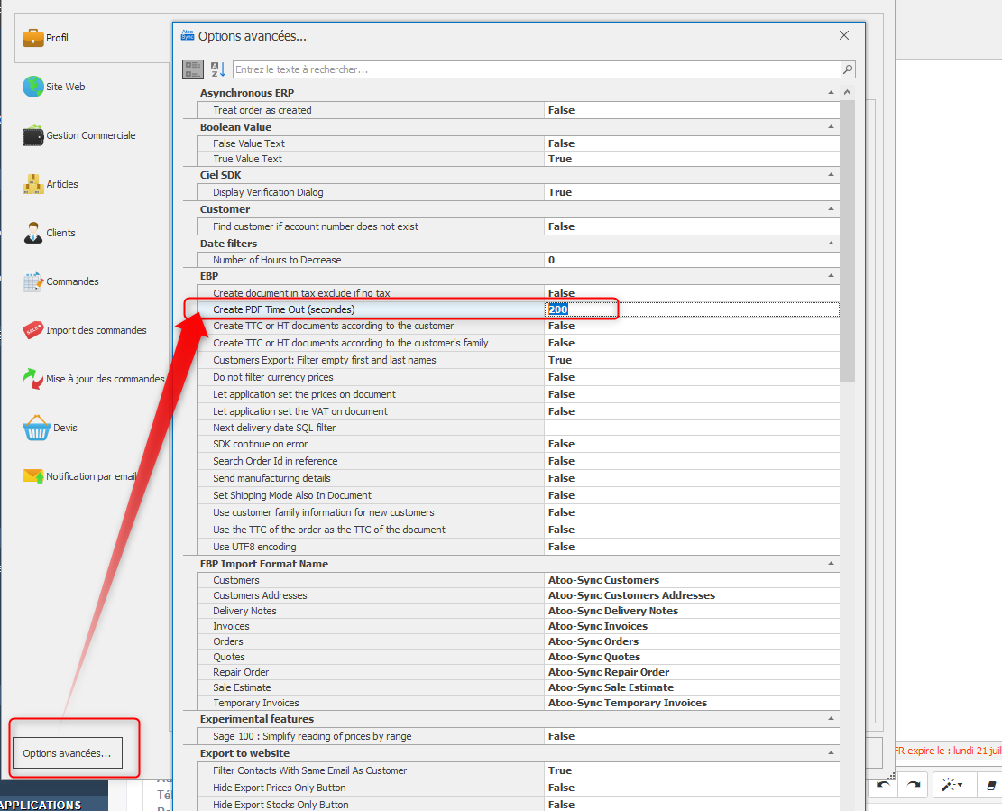
Task: Select Send manufacturing details row
Action: pyautogui.click(x=519, y=478)
